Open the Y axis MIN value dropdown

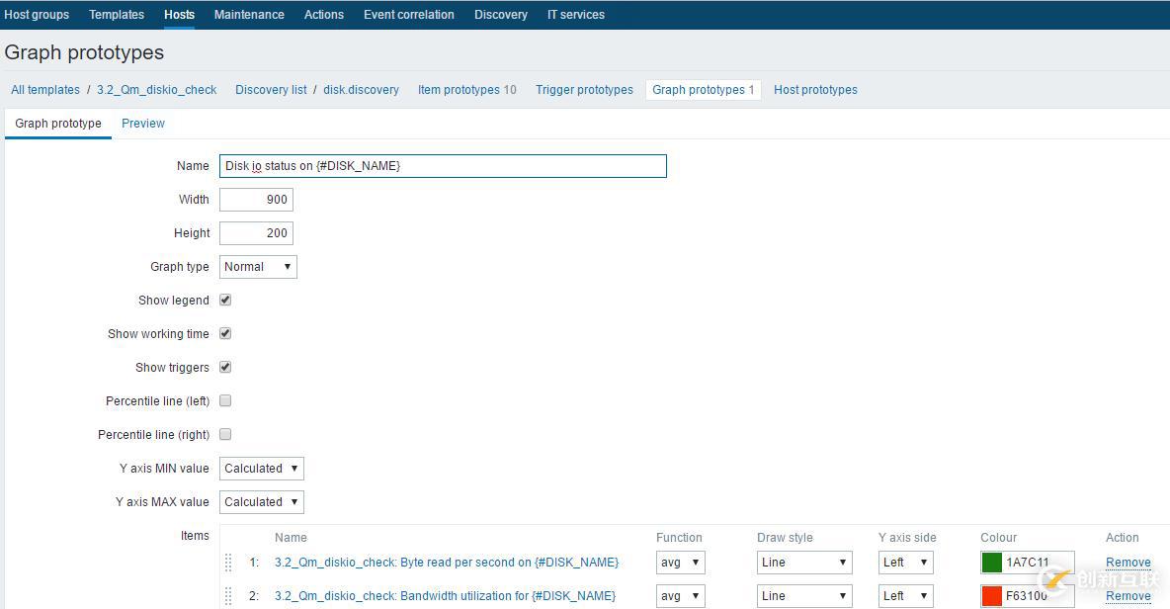pyautogui.click(x=262, y=469)
